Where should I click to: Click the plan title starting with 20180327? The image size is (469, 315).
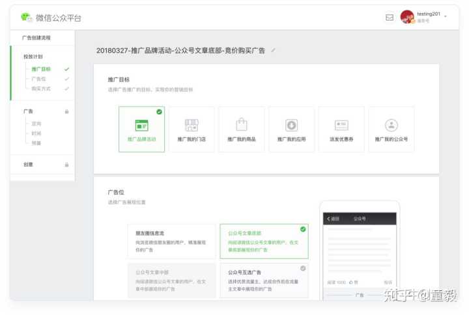tap(180, 51)
